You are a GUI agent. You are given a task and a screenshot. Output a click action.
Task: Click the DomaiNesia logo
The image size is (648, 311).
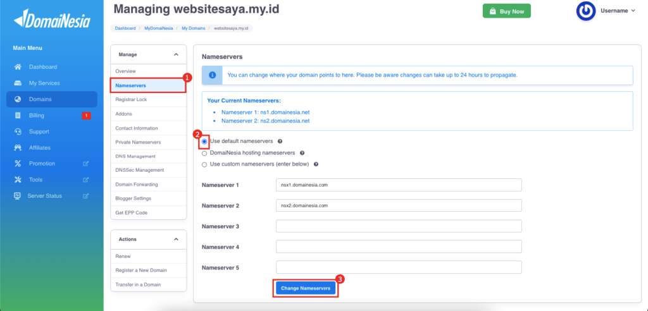point(52,20)
